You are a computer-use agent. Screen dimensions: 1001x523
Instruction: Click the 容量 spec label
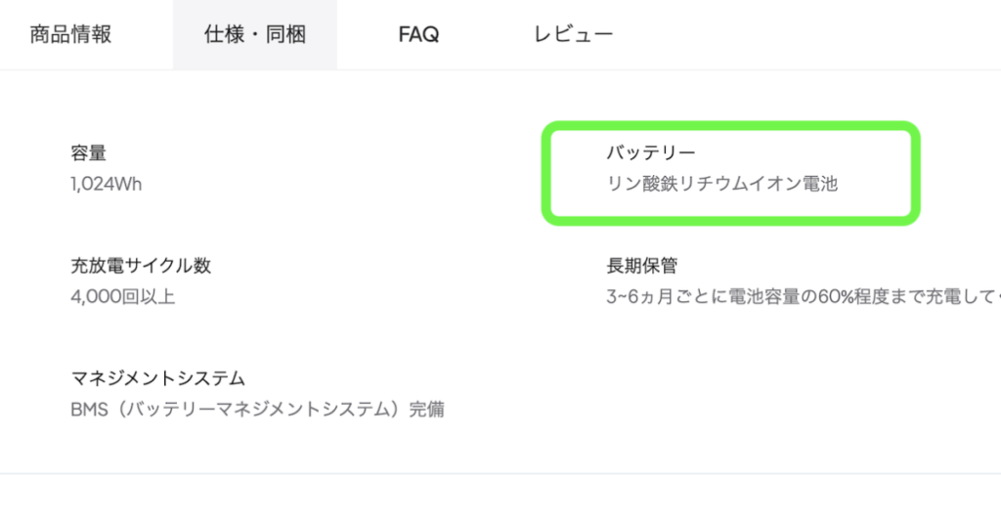(x=89, y=153)
